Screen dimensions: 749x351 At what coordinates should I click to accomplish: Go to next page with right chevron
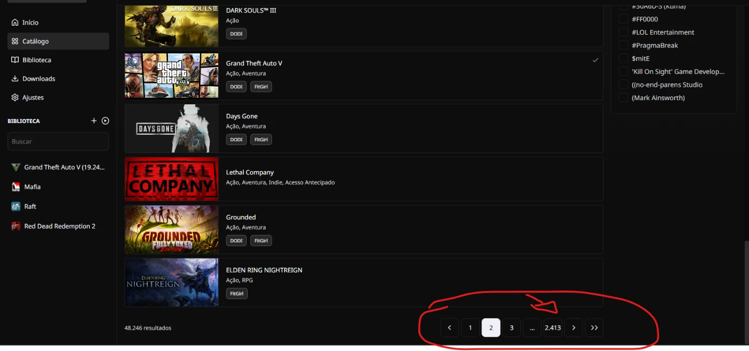tap(574, 328)
